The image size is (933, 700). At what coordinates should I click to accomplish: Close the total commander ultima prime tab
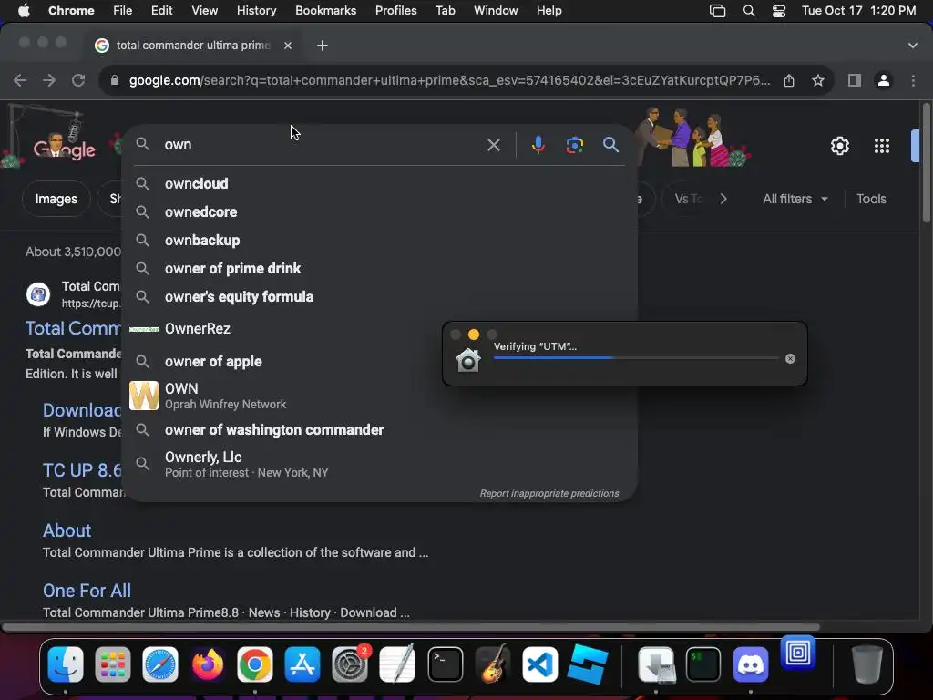pos(287,46)
